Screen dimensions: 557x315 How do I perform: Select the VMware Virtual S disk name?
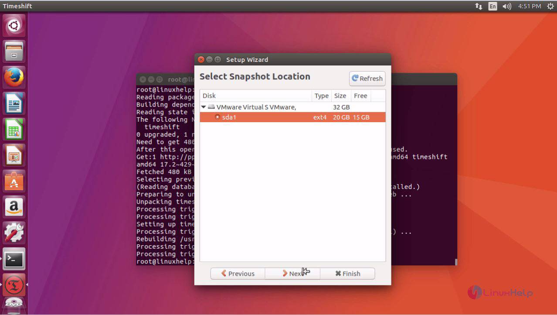pos(256,107)
